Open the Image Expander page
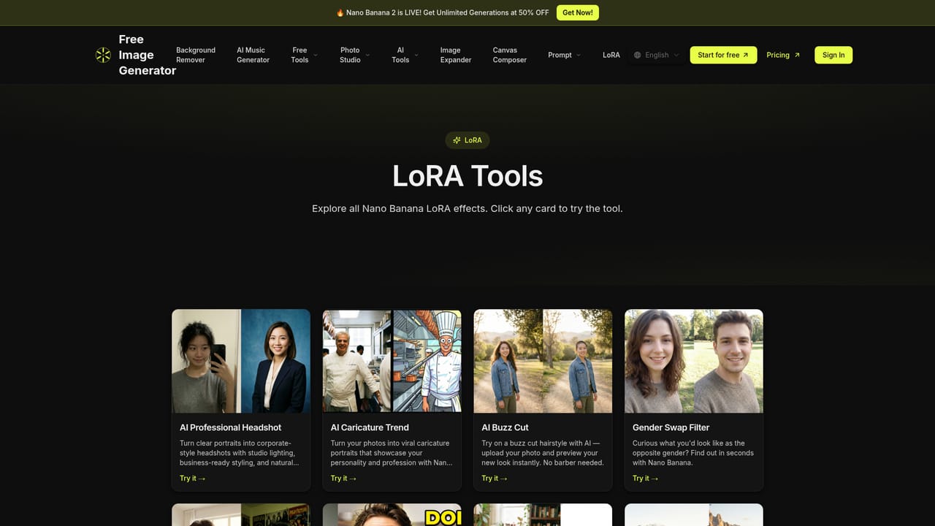The height and width of the screenshot is (526, 935). click(456, 55)
